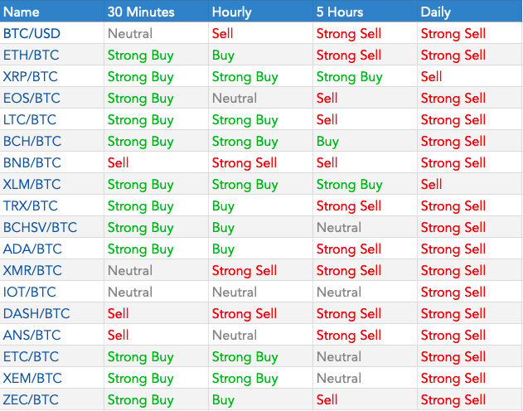Open the EOS/BTC pair link

coord(31,99)
